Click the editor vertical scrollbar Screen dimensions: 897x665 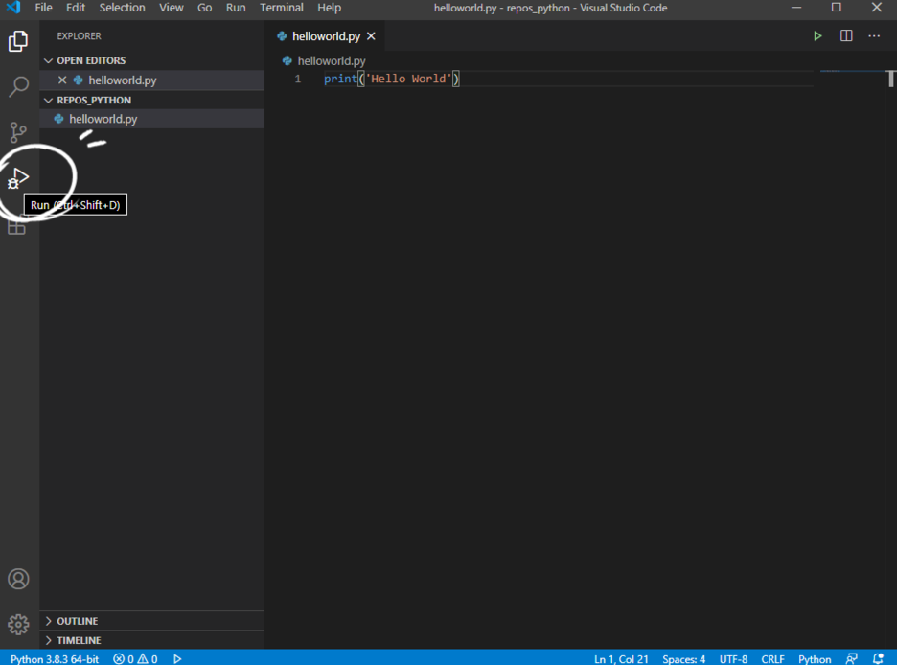(x=891, y=79)
